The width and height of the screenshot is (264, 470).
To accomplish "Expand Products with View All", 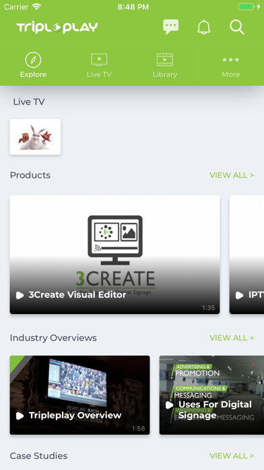I will pyautogui.click(x=232, y=175).
